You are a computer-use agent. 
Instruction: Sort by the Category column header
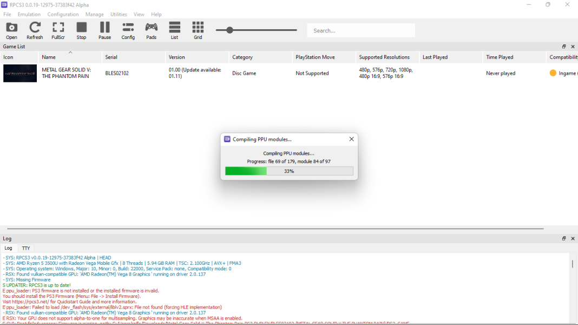pyautogui.click(x=260, y=57)
